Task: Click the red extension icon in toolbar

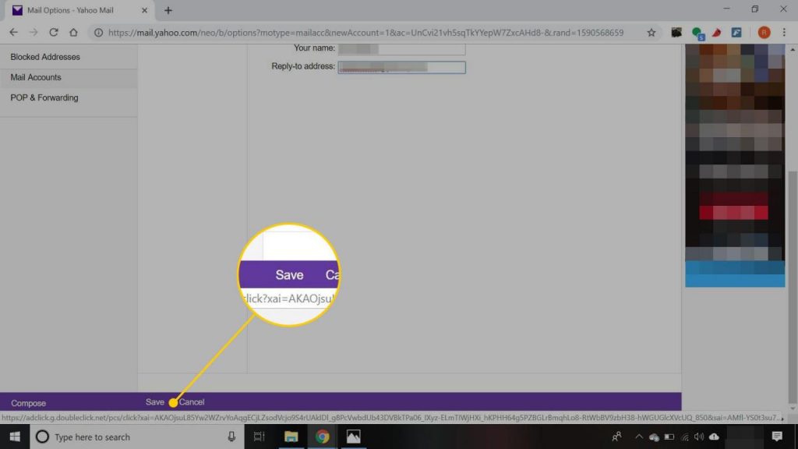Action: coord(717,33)
